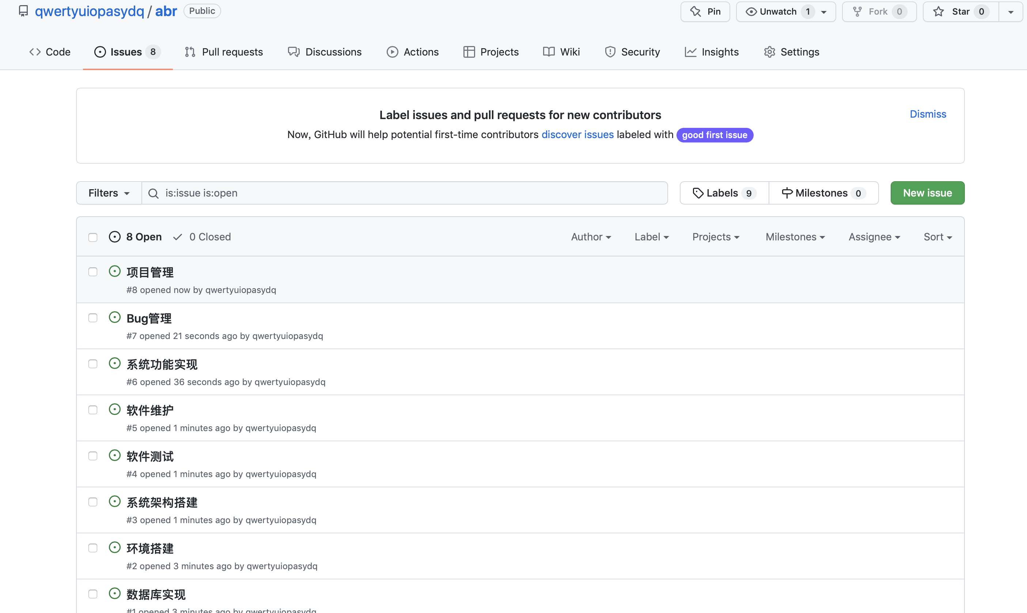
Task: Check the select-all issues checkbox
Action: [93, 237]
